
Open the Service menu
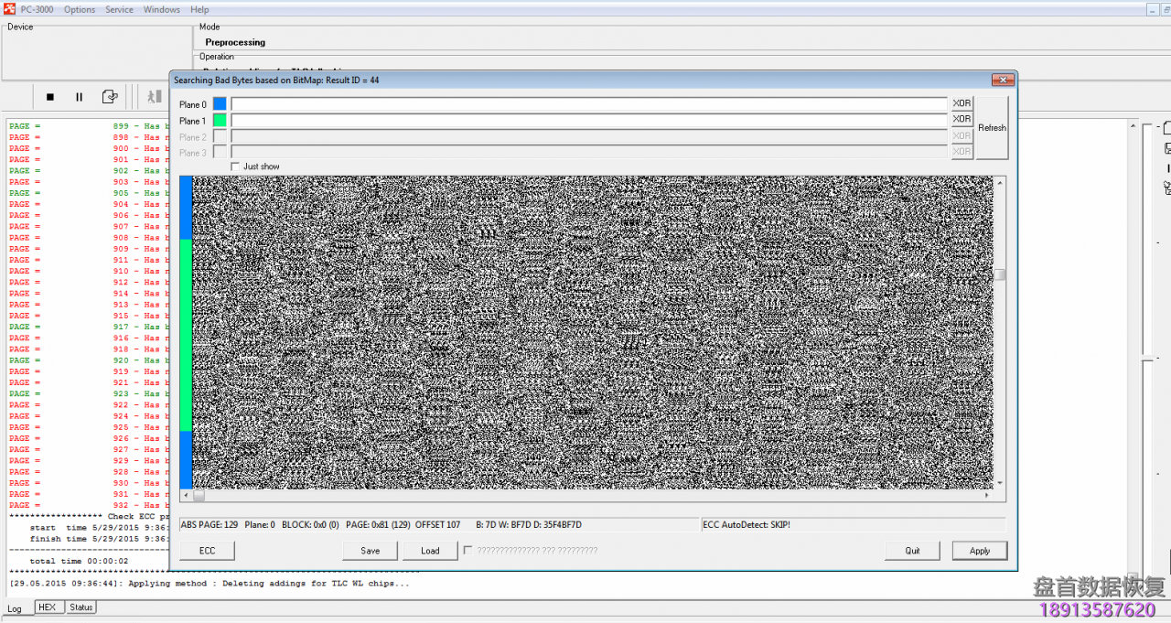pyautogui.click(x=119, y=9)
